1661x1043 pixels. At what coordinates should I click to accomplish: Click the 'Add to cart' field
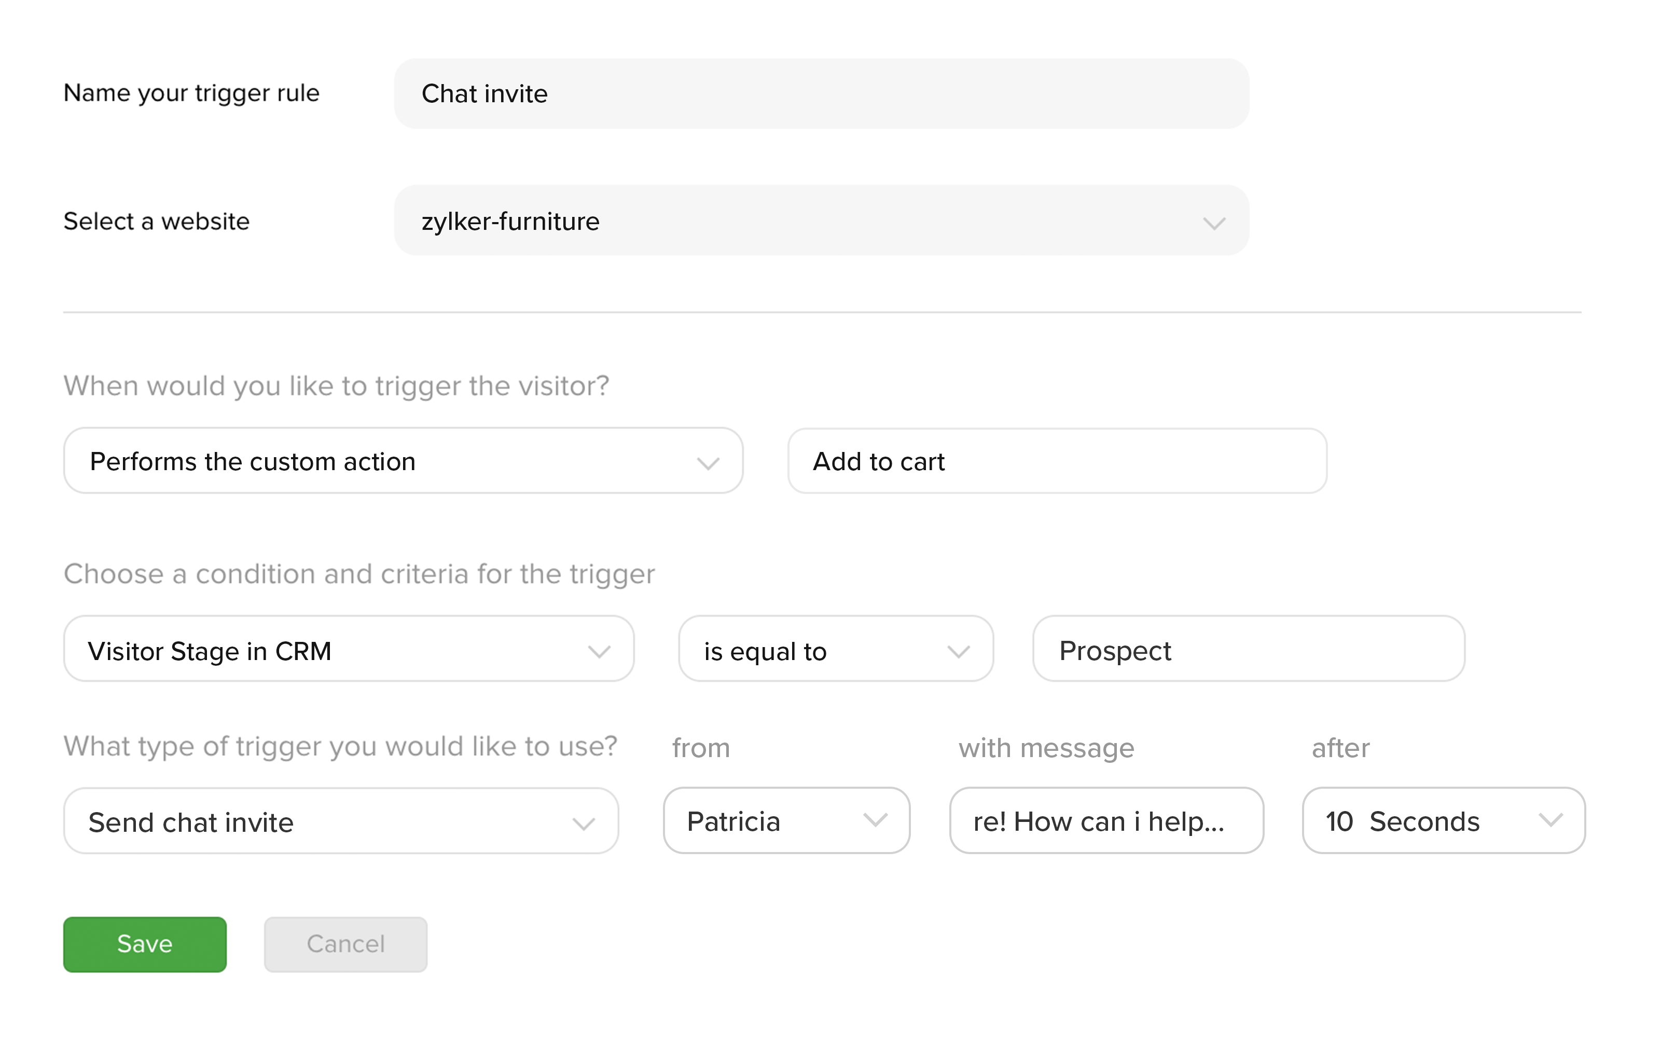pyautogui.click(x=1056, y=461)
